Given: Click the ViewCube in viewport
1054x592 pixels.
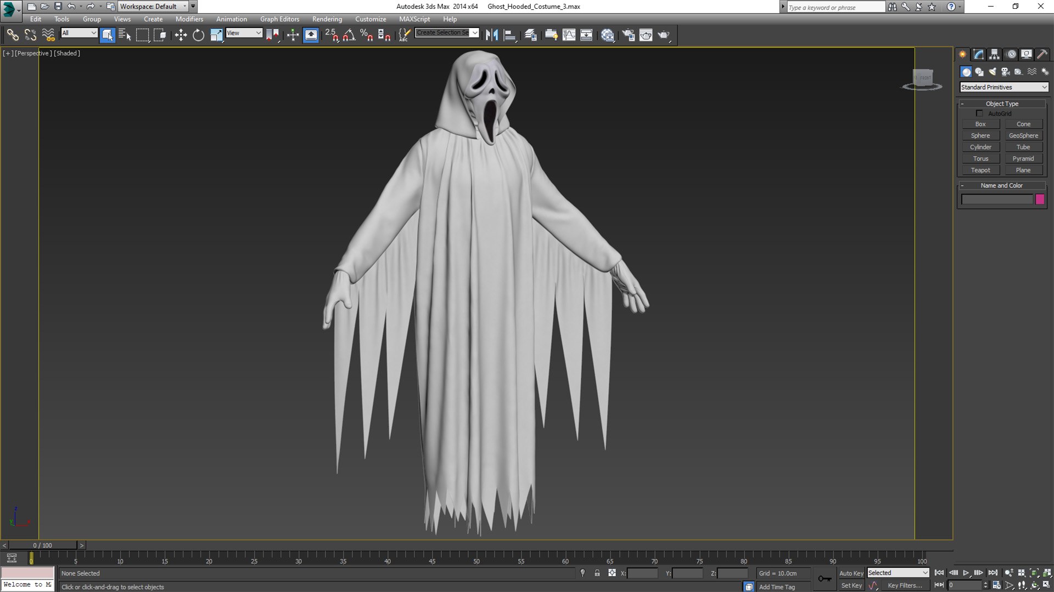Looking at the screenshot, I should coord(922,79).
